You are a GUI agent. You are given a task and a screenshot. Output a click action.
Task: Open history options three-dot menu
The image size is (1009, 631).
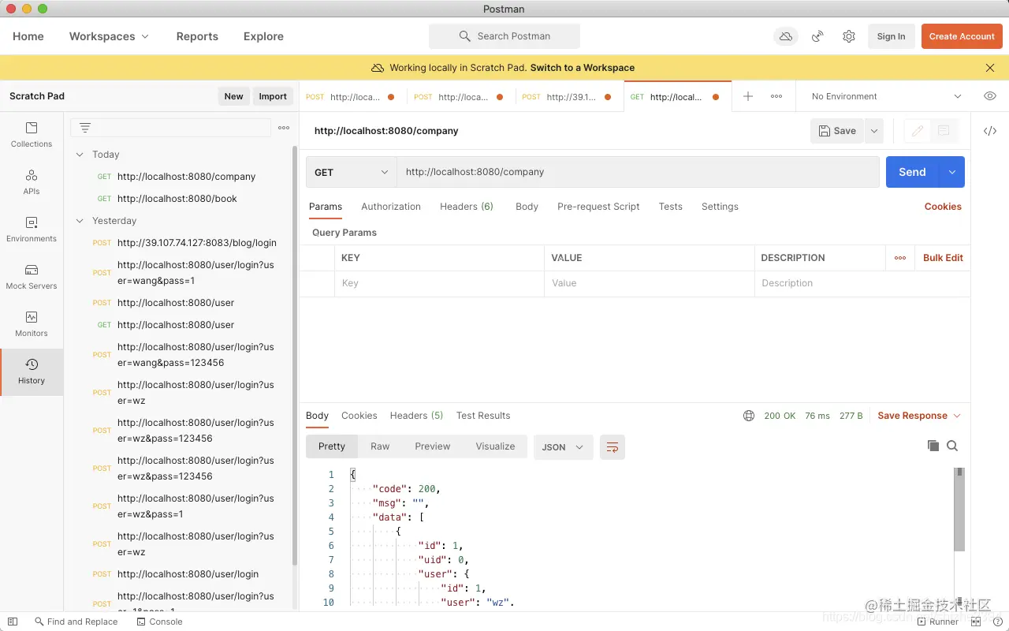(x=284, y=128)
